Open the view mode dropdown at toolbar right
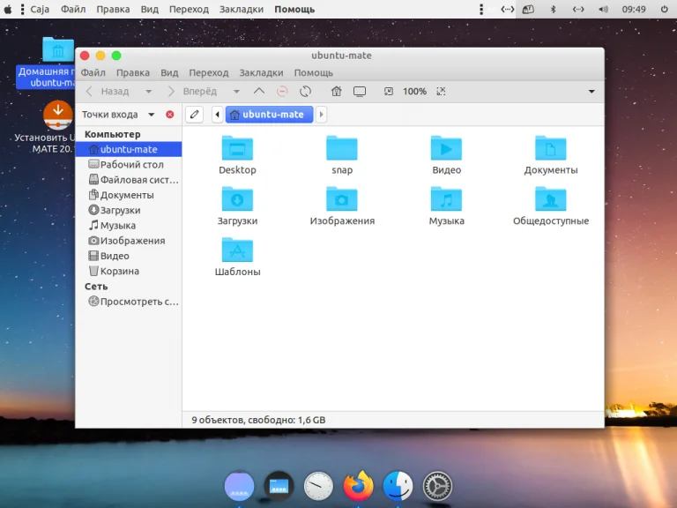 [x=591, y=92]
